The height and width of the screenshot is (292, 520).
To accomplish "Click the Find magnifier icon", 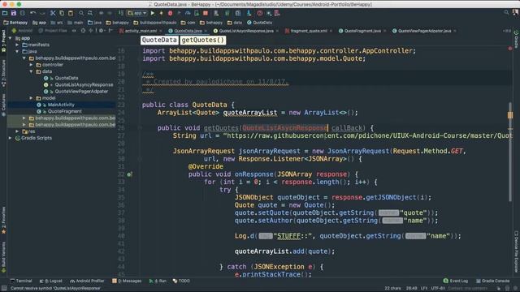I will [81, 13].
